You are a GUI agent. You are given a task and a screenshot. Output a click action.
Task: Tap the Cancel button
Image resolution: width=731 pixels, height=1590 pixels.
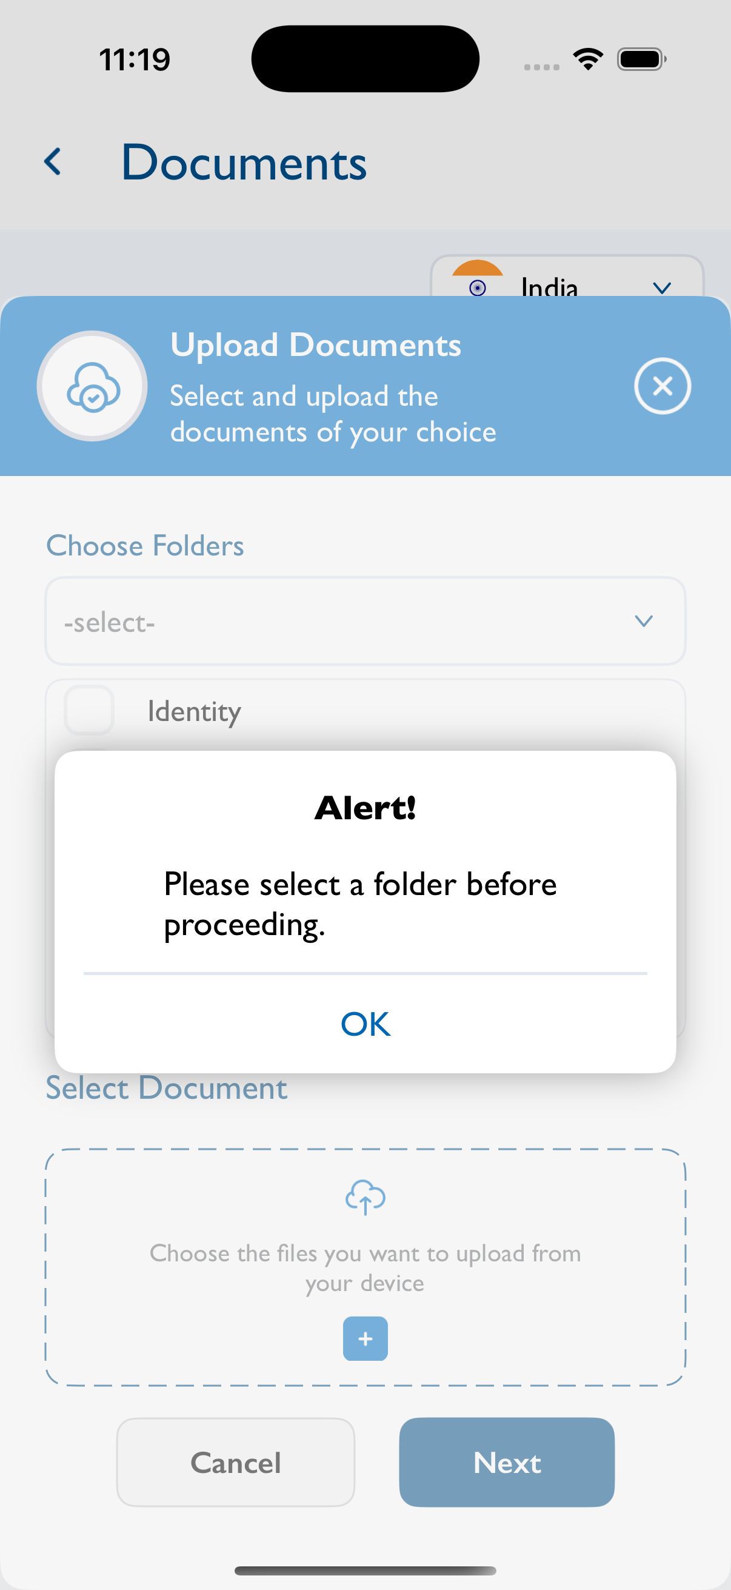[x=236, y=1462]
